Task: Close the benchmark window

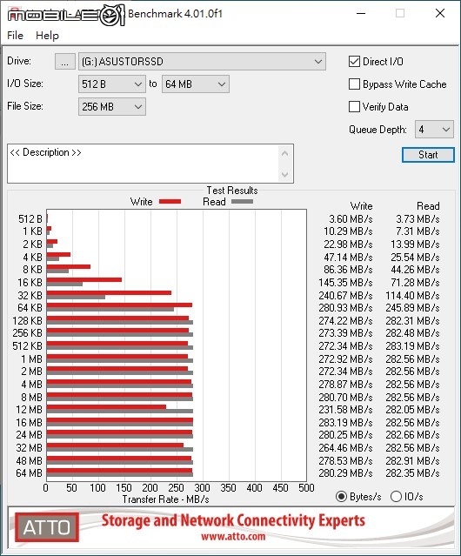Action: pyautogui.click(x=440, y=13)
